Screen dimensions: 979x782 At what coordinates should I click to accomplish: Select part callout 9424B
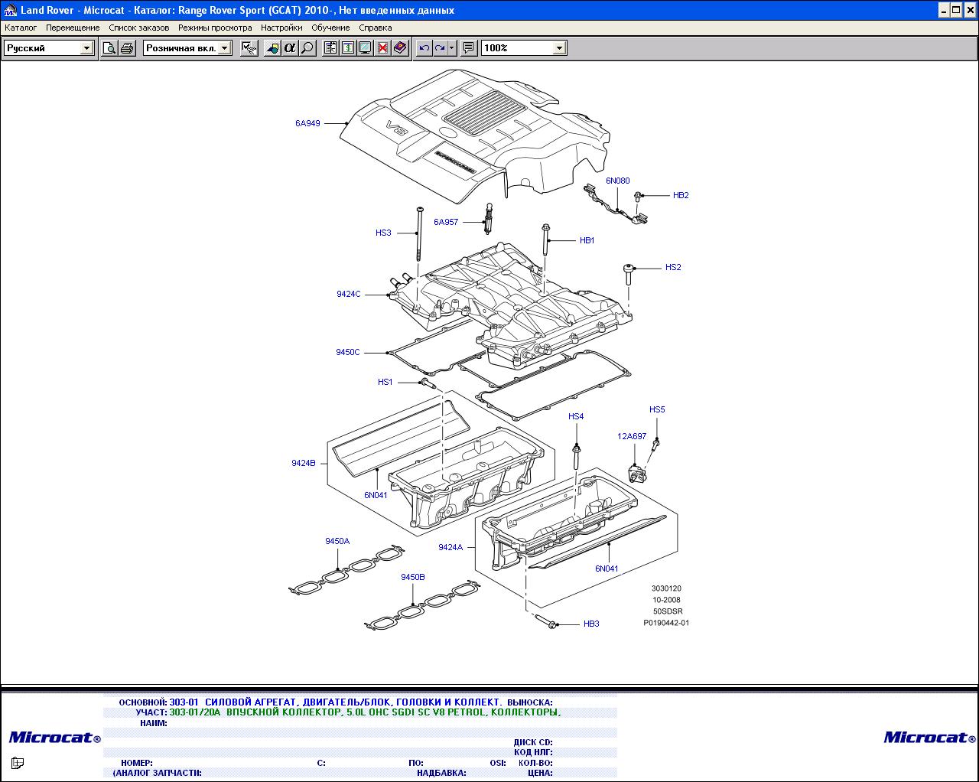[303, 464]
